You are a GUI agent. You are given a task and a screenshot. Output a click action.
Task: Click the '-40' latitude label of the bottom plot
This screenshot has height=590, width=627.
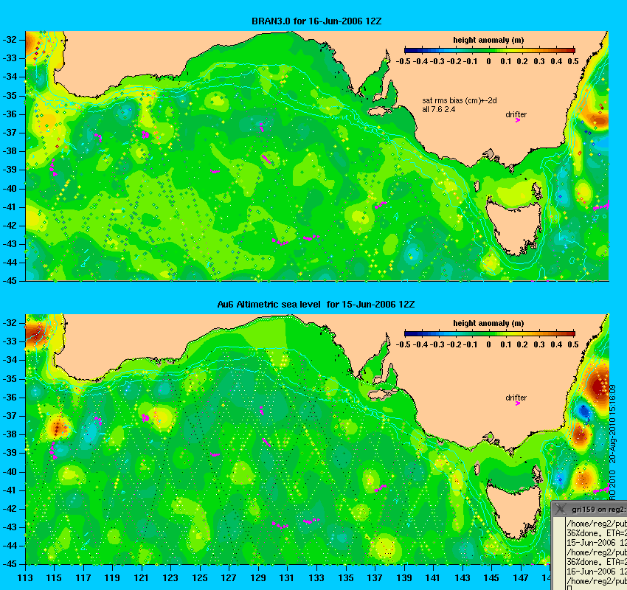pos(10,472)
